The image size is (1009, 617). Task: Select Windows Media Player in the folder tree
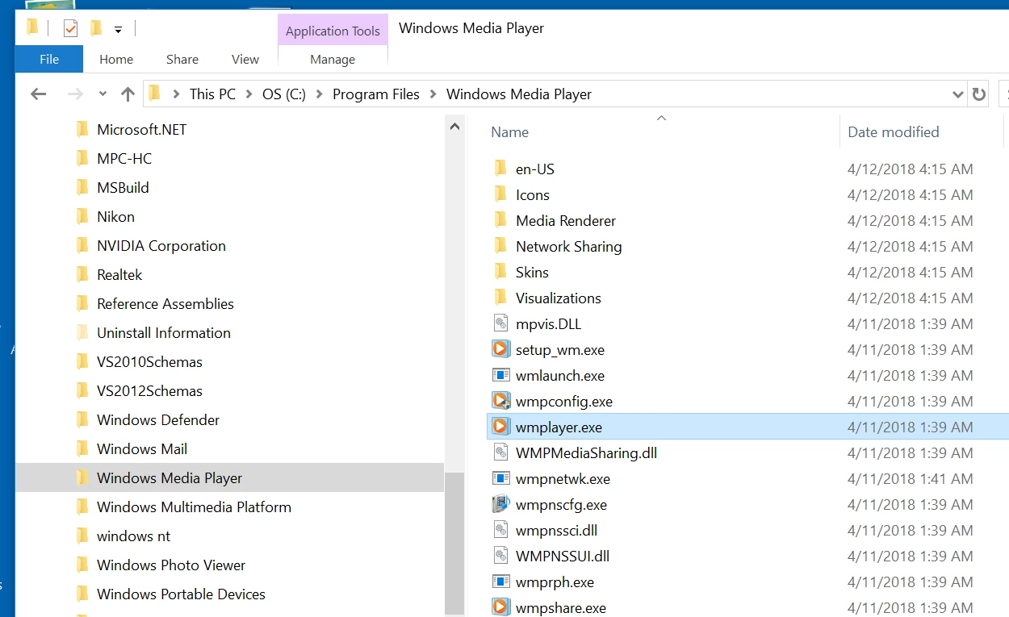[x=170, y=477]
